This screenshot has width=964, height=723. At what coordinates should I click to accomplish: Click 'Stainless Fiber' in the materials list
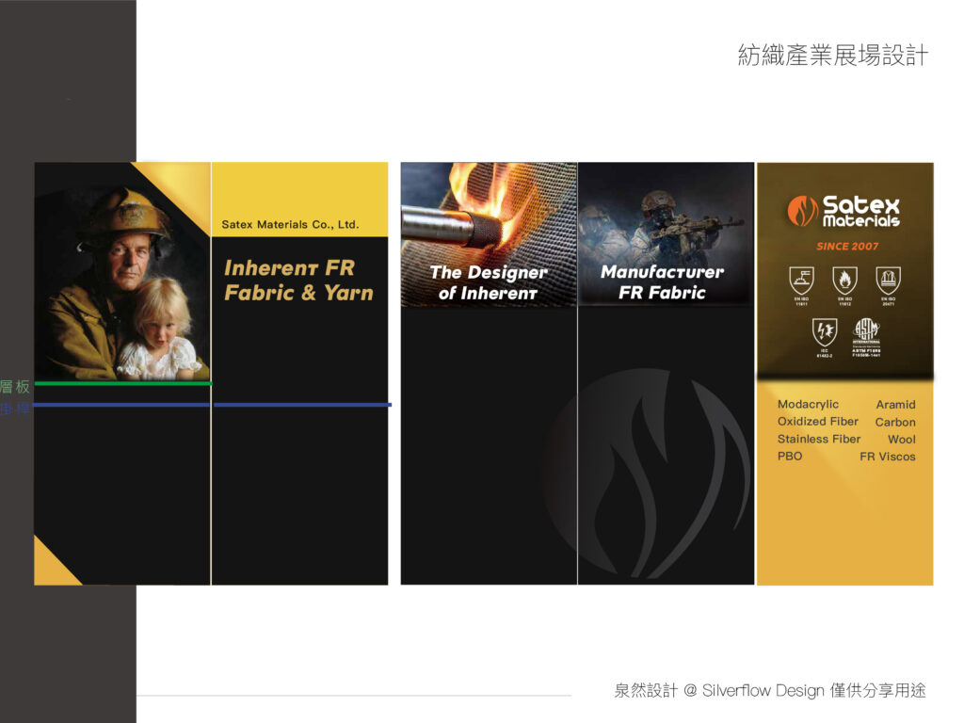[x=819, y=439]
